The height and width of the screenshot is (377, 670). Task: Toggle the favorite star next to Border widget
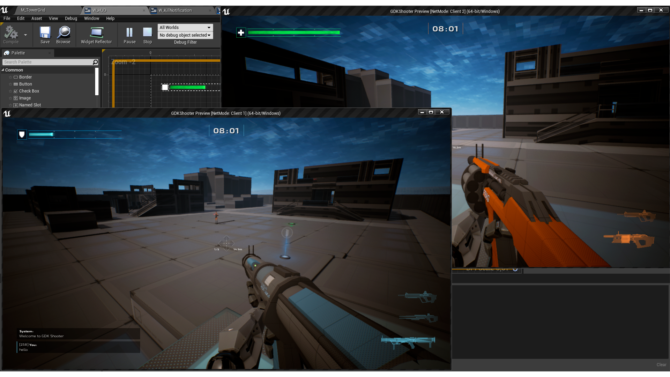[10, 77]
